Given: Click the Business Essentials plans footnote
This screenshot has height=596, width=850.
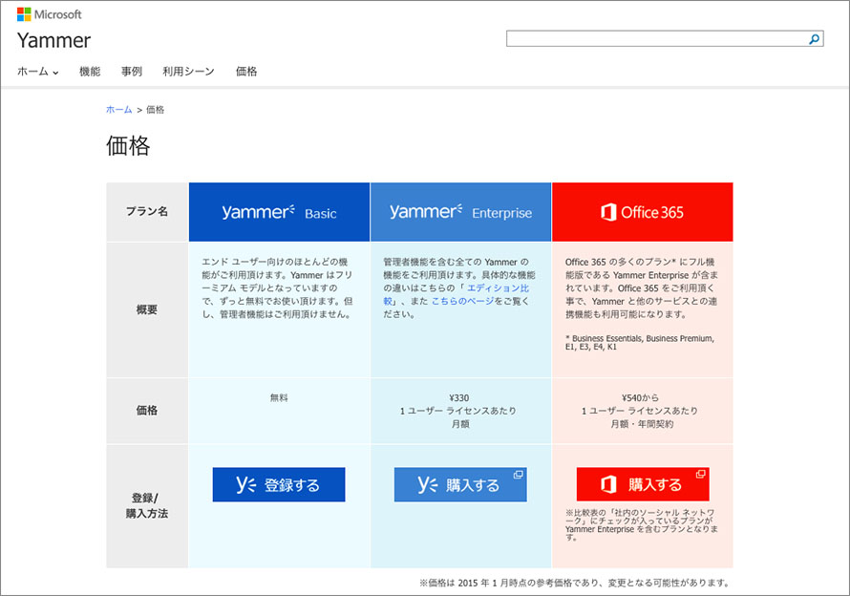Looking at the screenshot, I should pyautogui.click(x=640, y=342).
